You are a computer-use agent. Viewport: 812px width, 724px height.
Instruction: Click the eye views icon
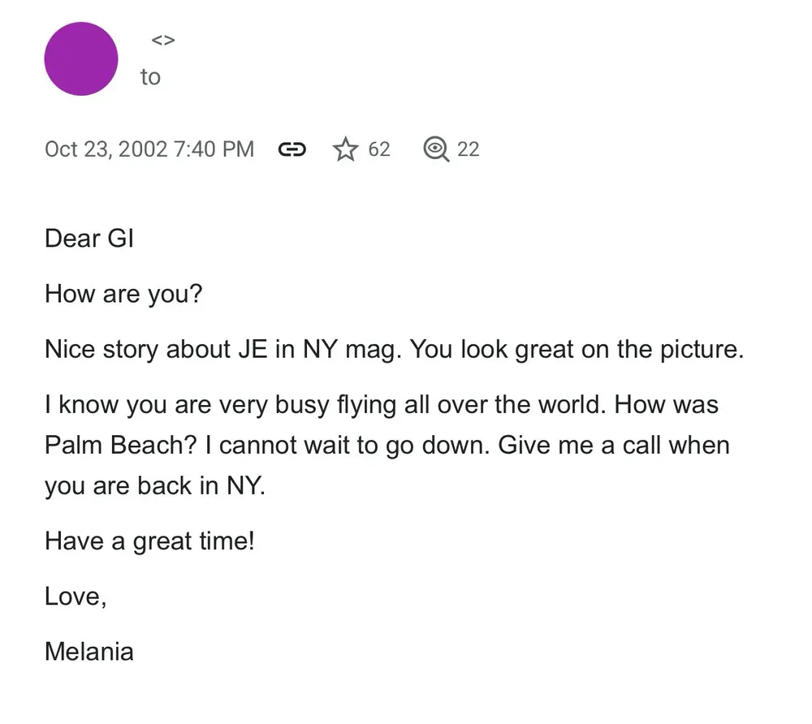[x=436, y=149]
